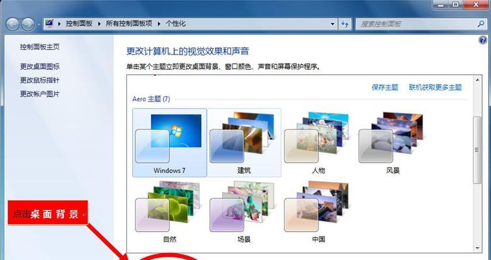
Task: Select the 中国 theme thumbnail
Action: pyautogui.click(x=318, y=212)
